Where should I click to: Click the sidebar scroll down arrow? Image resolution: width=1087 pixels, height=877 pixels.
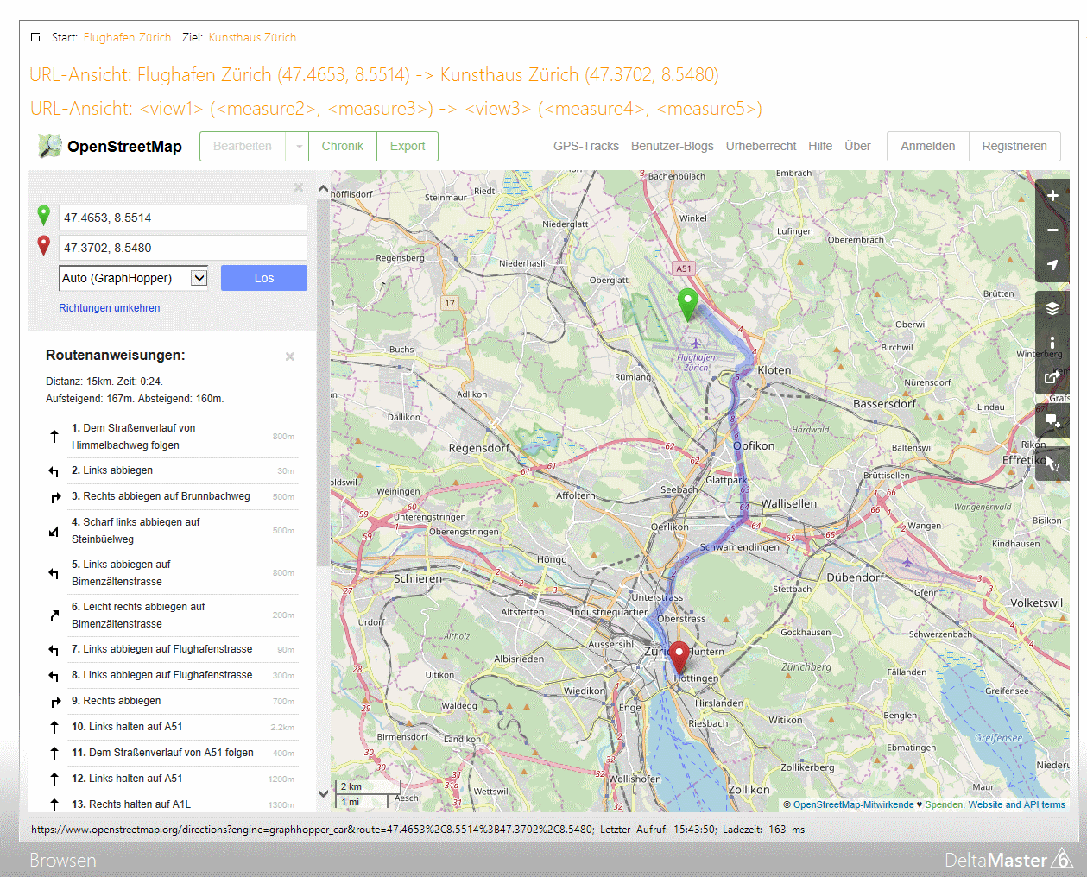click(x=323, y=792)
